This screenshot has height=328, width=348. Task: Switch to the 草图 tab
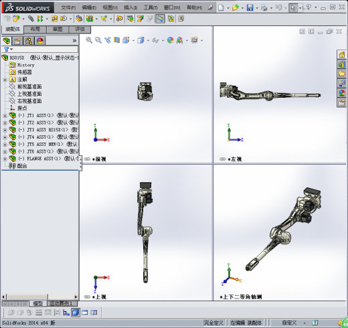pos(58,29)
